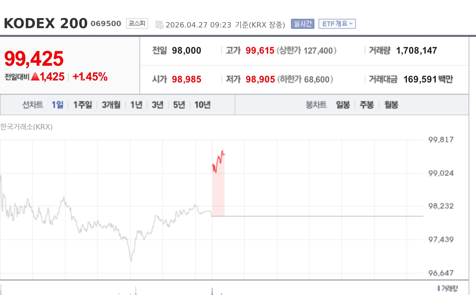Select the 일봉 daily candle chart view
Image resolution: width=476 pixels, height=295 pixels.
[x=343, y=105]
